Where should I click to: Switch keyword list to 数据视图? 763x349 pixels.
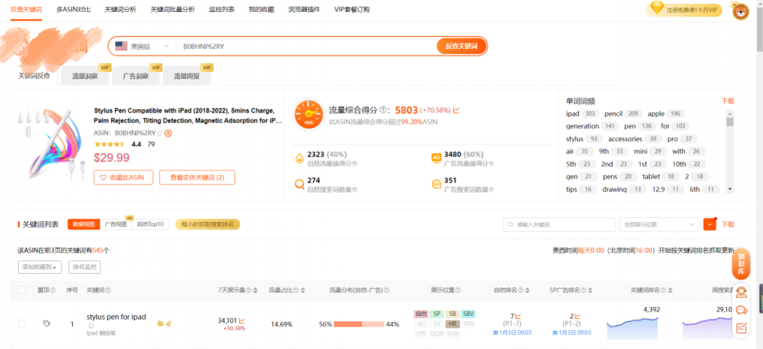point(83,224)
